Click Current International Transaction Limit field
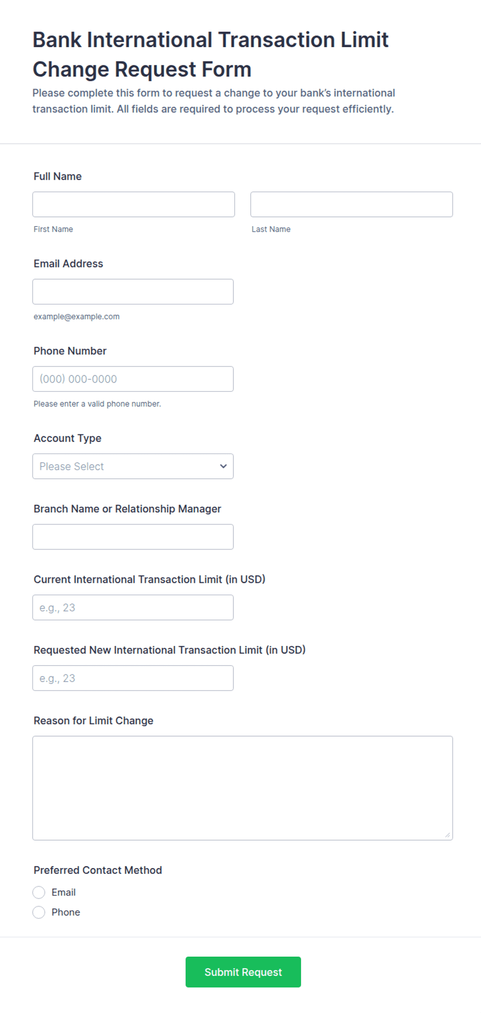The image size is (481, 1013). [133, 608]
